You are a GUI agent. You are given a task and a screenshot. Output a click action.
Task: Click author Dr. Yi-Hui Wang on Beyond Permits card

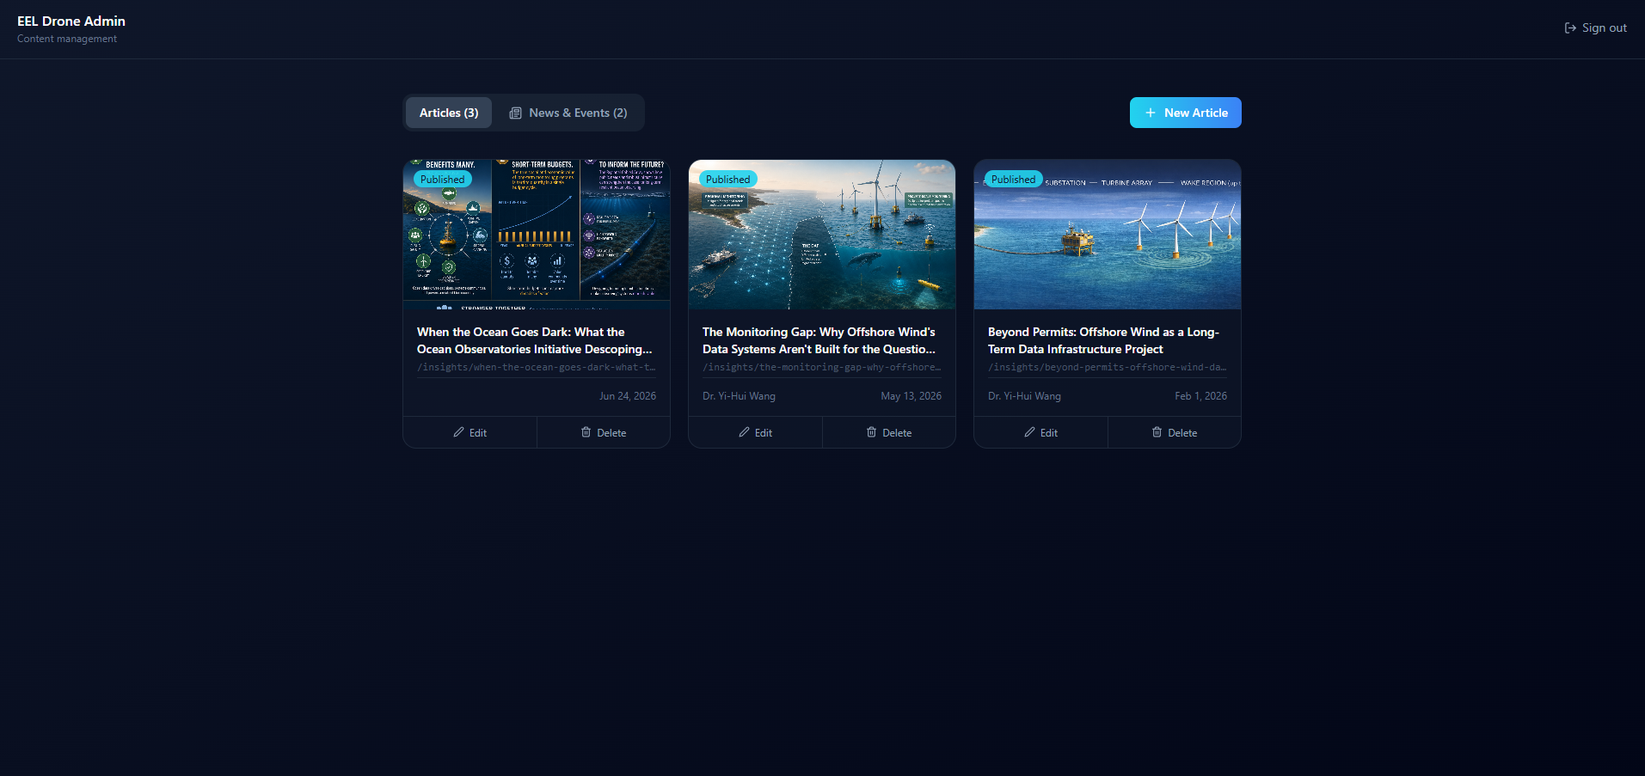pos(1024,396)
